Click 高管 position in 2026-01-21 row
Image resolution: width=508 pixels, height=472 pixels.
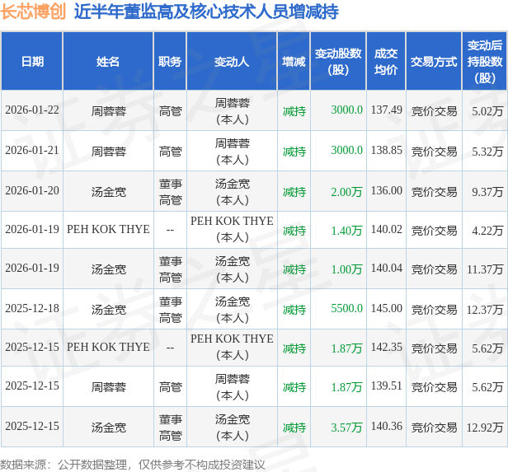pyautogui.click(x=171, y=152)
